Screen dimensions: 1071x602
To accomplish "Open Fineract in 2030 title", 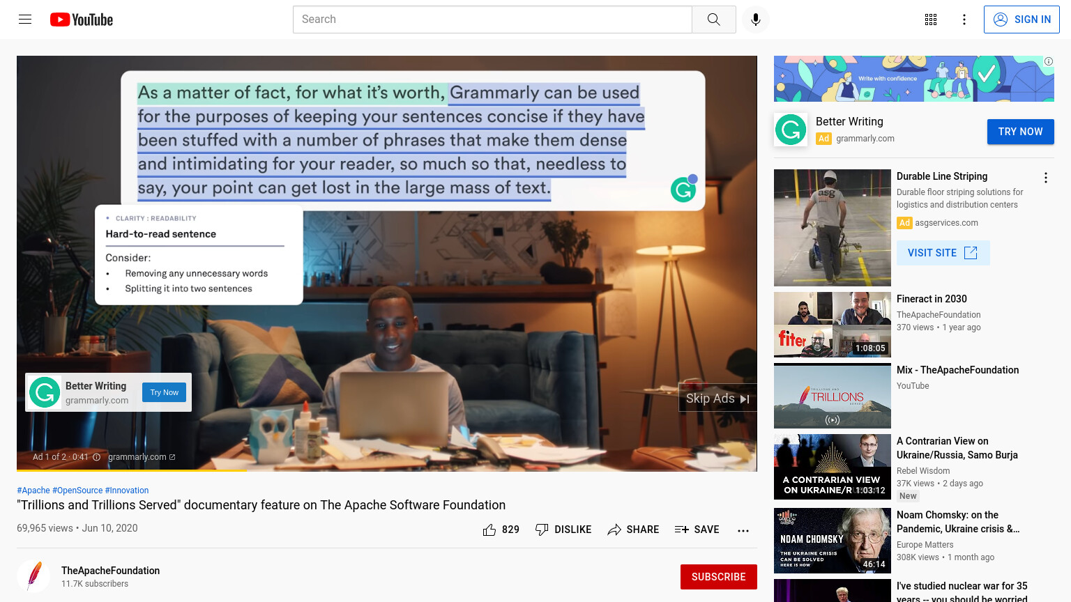I will pos(932,299).
